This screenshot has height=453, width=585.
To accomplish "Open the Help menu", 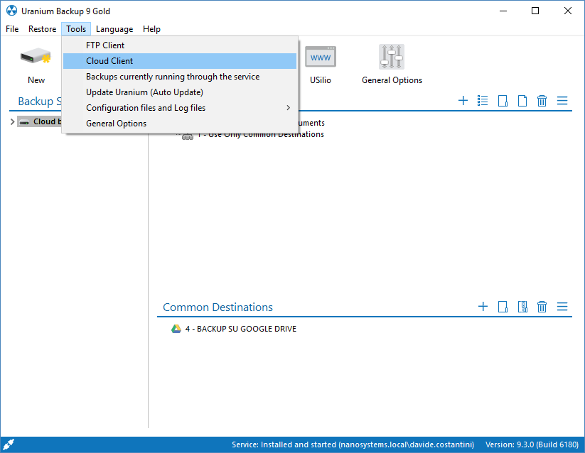I will [x=151, y=29].
